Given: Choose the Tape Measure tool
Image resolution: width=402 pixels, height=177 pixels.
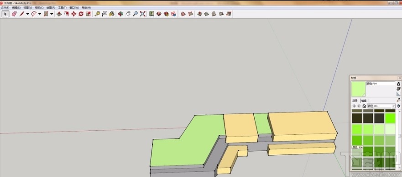Looking at the screenshot, I should pos(97,14).
